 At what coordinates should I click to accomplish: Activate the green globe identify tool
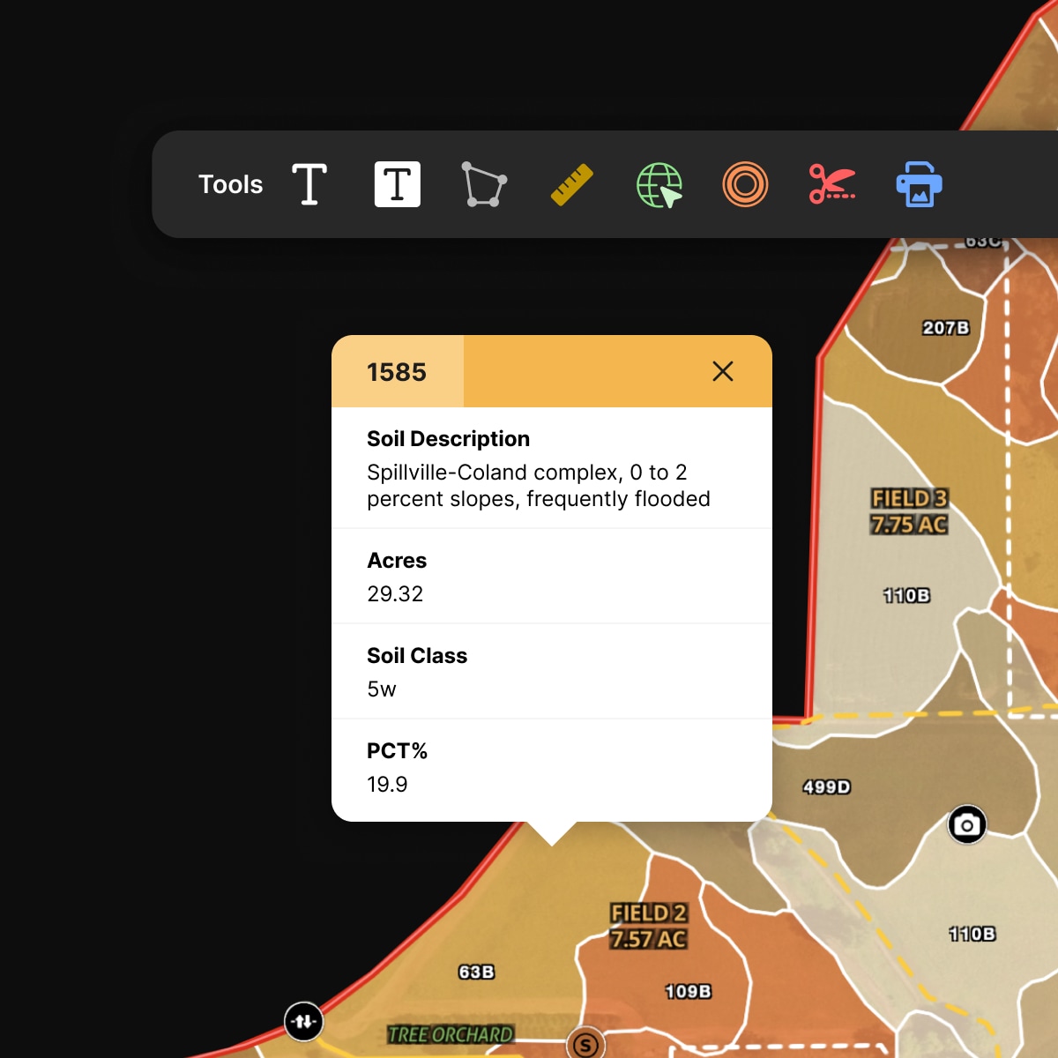[659, 185]
